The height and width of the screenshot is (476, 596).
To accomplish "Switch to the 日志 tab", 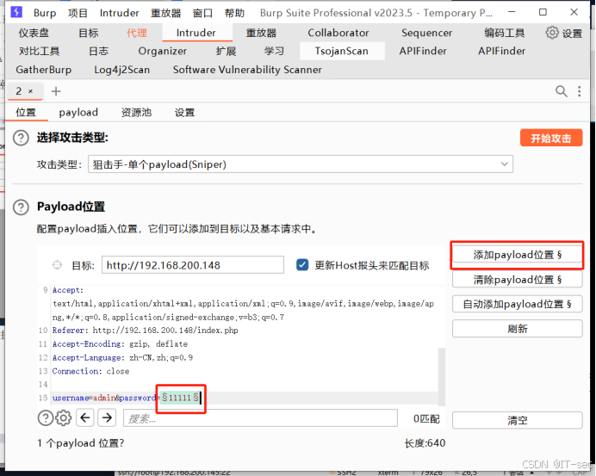I will click(98, 51).
